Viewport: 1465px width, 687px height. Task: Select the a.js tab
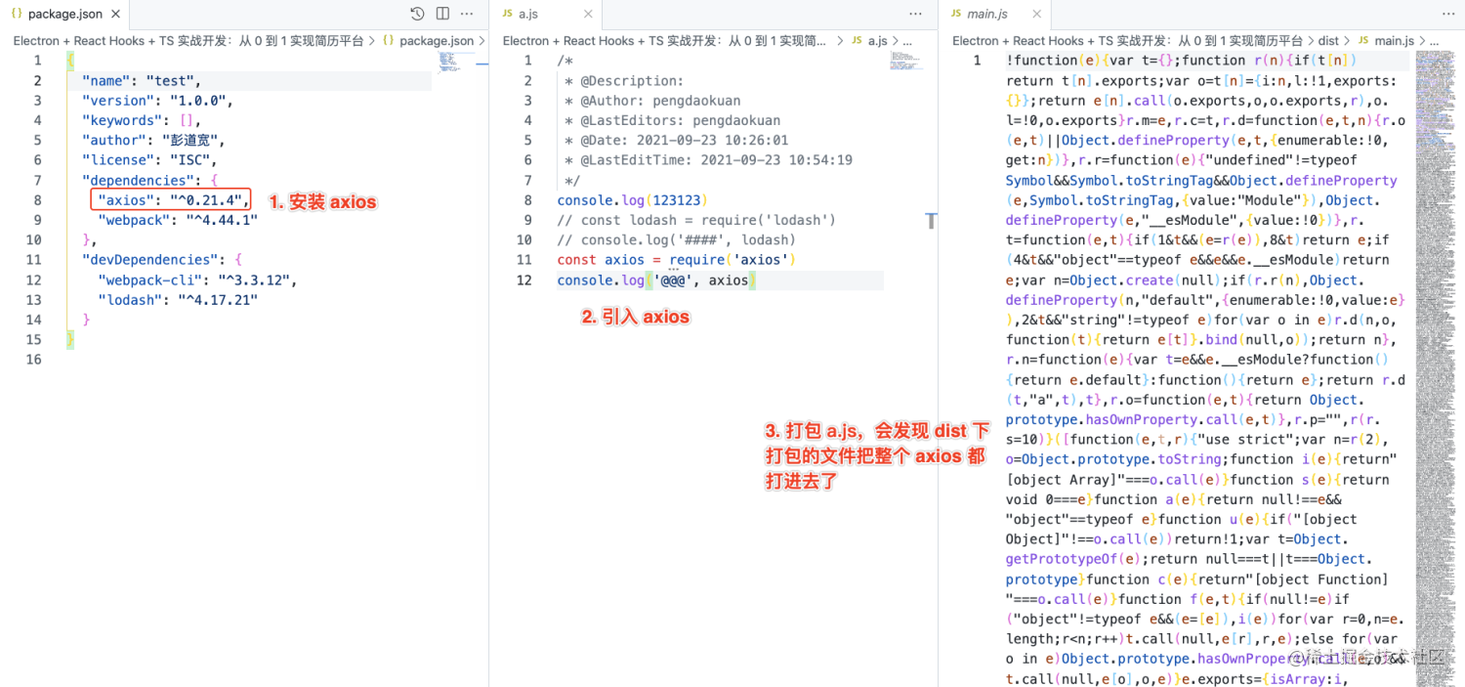[527, 15]
